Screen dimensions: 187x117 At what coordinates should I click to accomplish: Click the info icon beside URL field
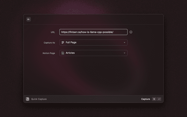pos(131,32)
